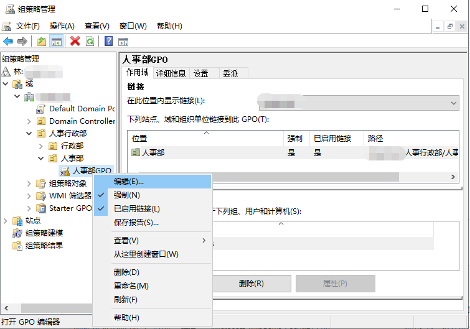470x329 pixels.
Task: Expand the WMI 筛选器 tree node
Action: [x=29, y=196]
